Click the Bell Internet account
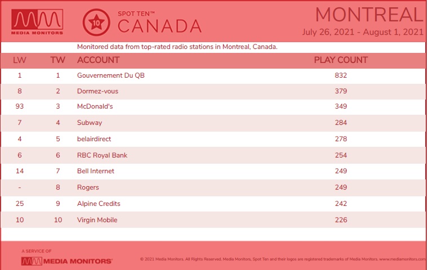Viewport: 428px width, 270px height. [96, 171]
